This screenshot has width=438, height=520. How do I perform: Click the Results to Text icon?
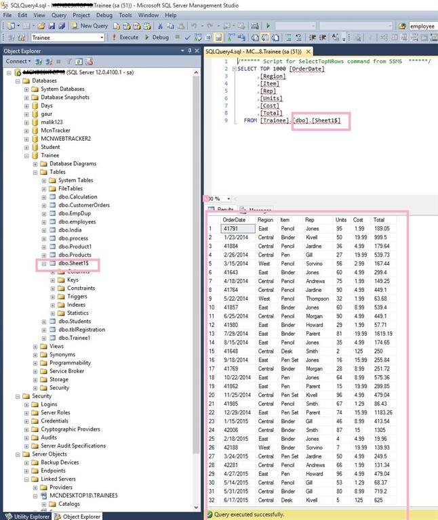(254, 37)
